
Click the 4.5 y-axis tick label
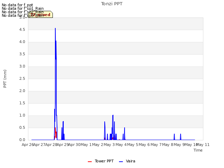(x=22, y=29)
